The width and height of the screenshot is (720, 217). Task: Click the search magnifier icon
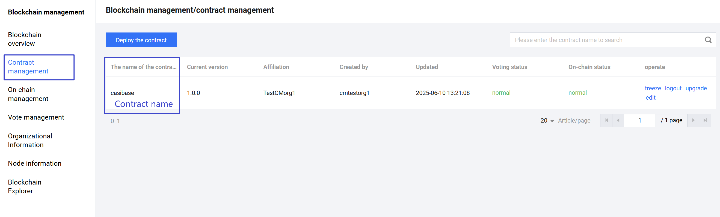pos(708,40)
